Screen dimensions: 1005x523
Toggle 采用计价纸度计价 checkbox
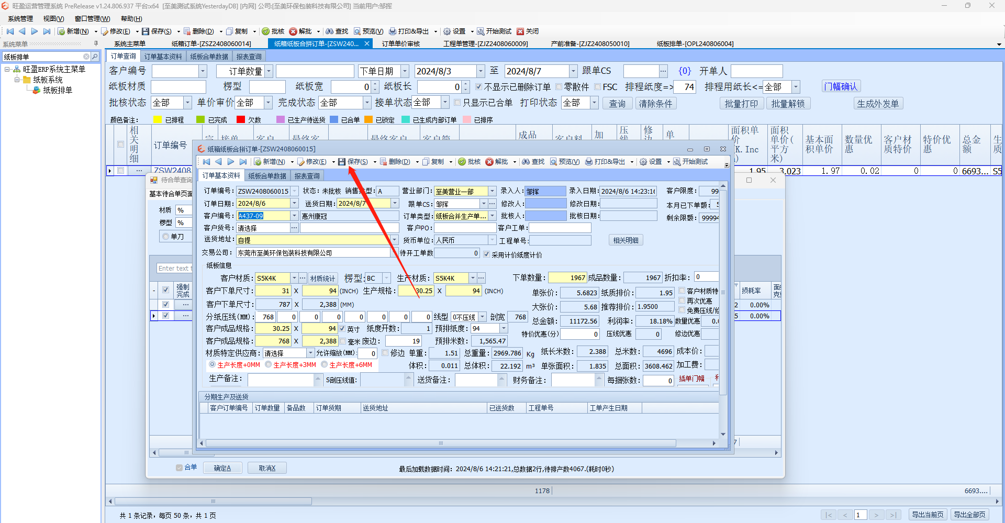point(487,254)
